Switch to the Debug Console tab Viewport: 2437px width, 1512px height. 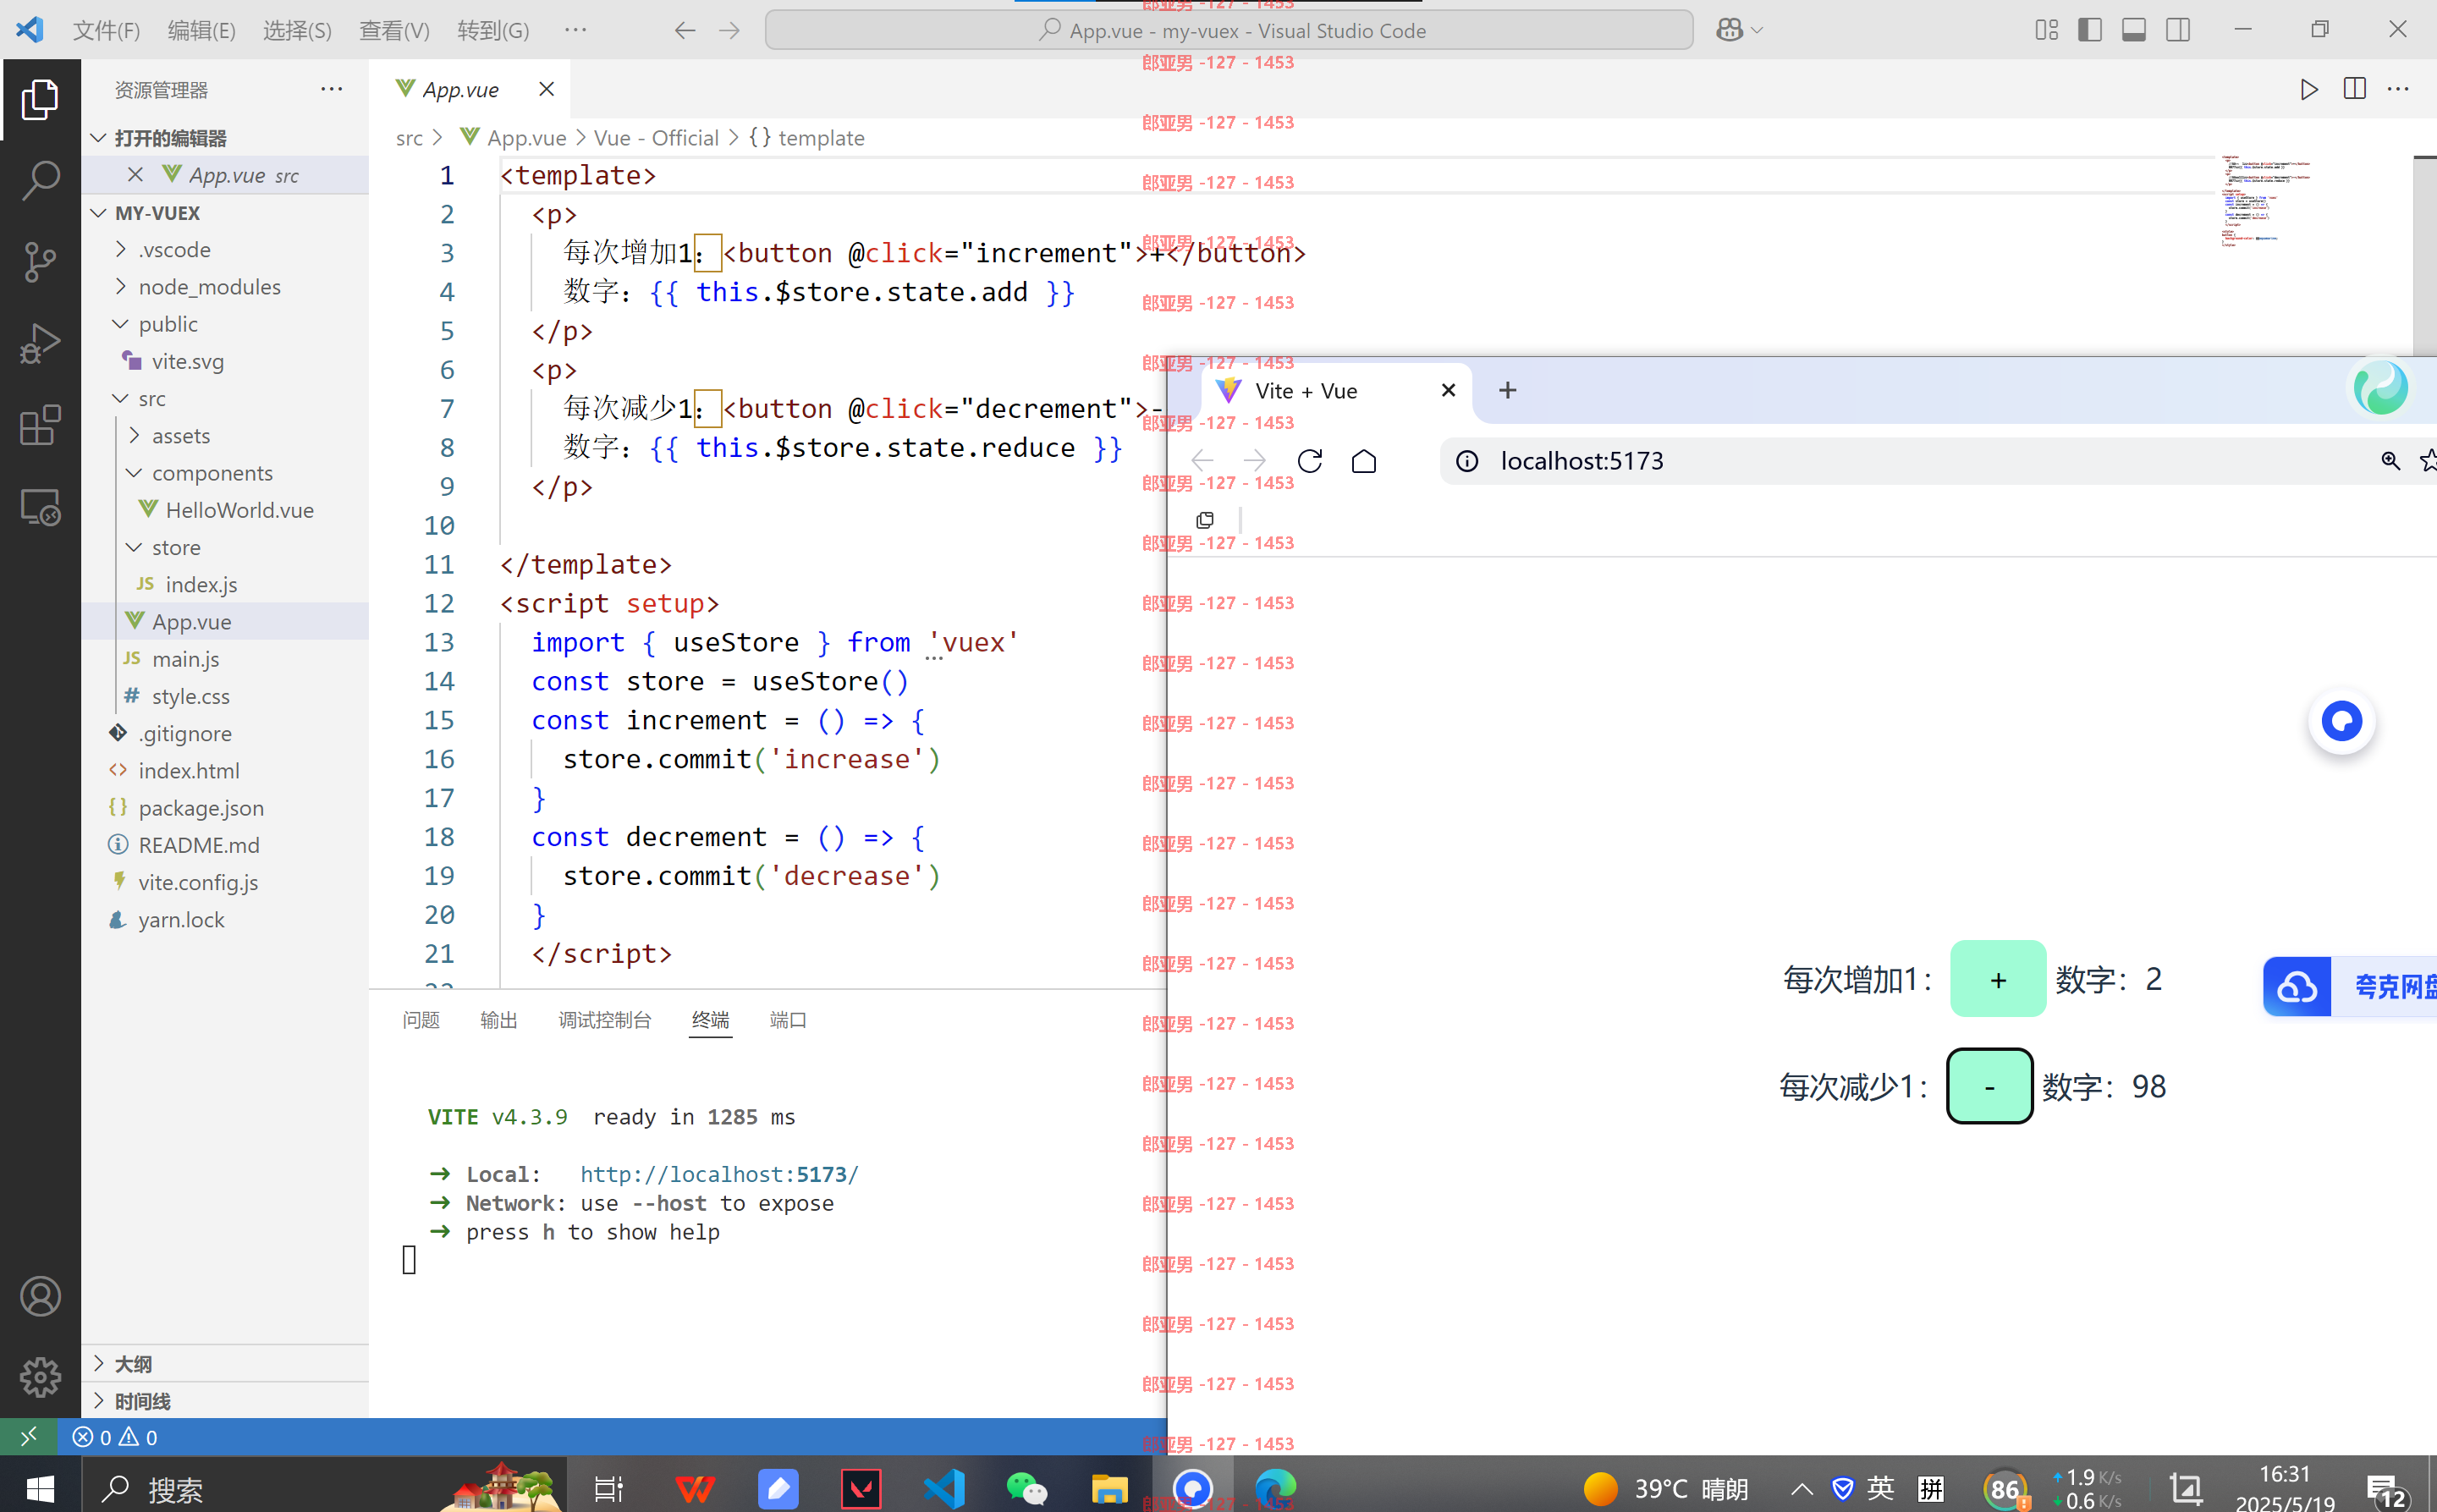[x=605, y=1020]
